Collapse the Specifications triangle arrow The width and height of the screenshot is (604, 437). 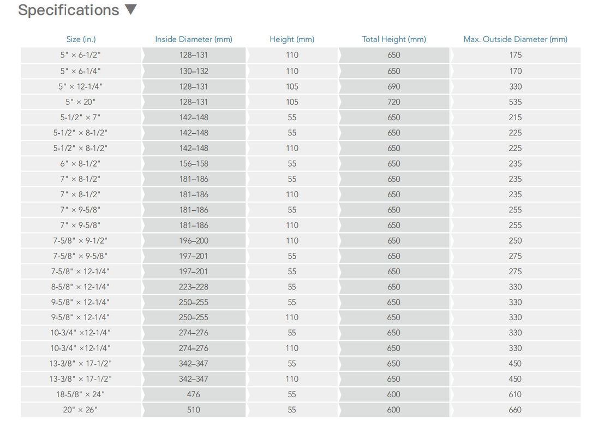pos(131,10)
